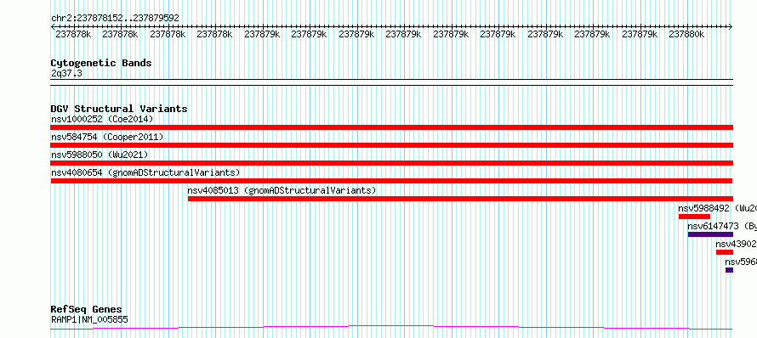The height and width of the screenshot is (338, 757).
Task: Open the nsv5988050 (Wu2021) variant label
Action: [100, 155]
